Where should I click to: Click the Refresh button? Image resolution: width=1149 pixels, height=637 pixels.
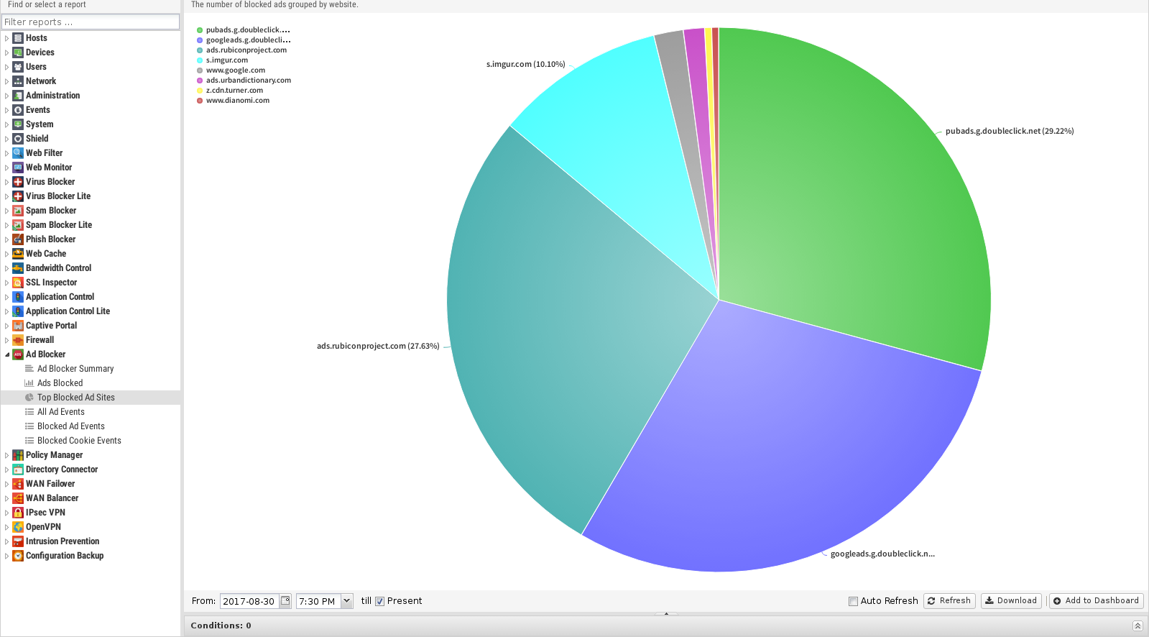tap(949, 601)
